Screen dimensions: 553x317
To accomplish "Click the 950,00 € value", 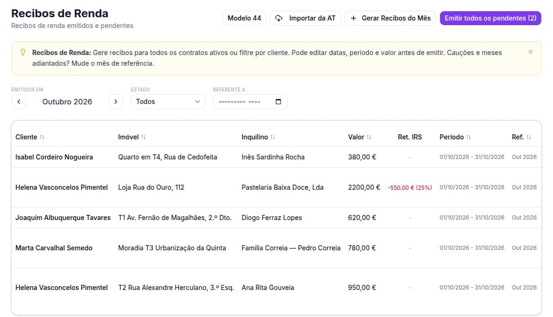I will (362, 288).
